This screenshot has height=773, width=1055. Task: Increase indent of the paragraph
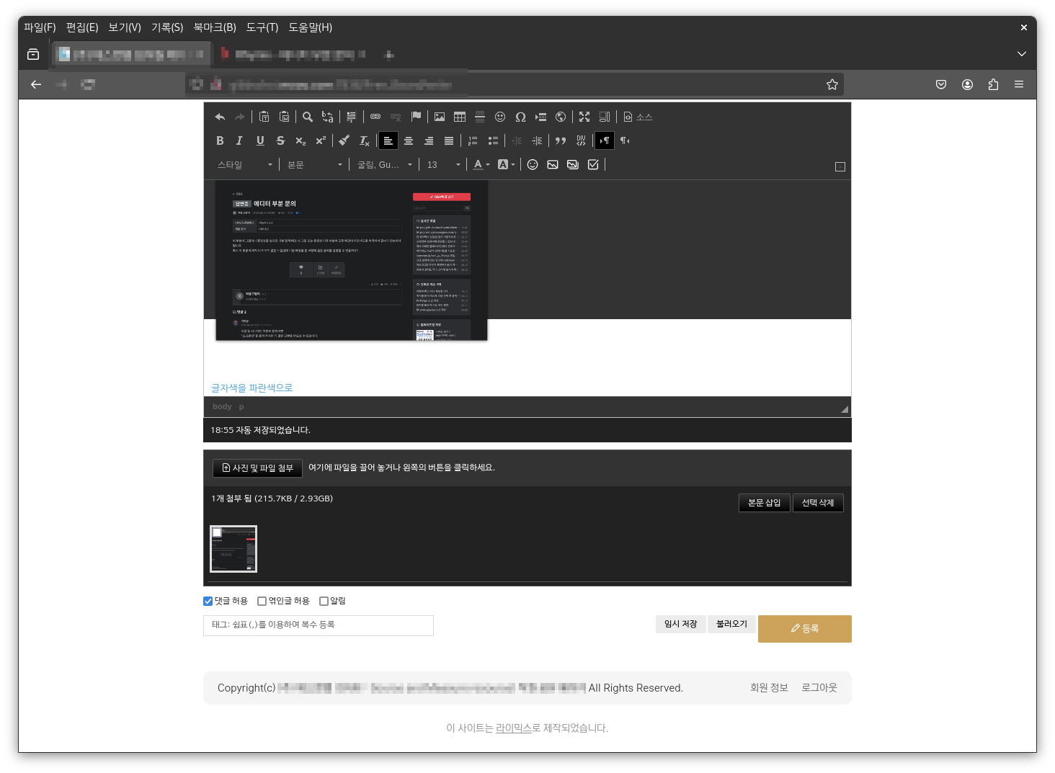coord(537,140)
